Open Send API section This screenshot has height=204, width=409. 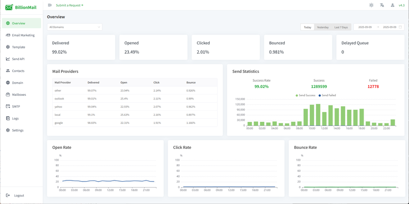21,59
